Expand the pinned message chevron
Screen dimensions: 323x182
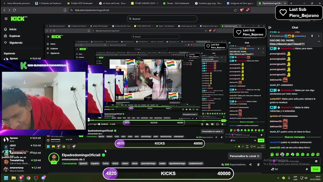[319, 41]
